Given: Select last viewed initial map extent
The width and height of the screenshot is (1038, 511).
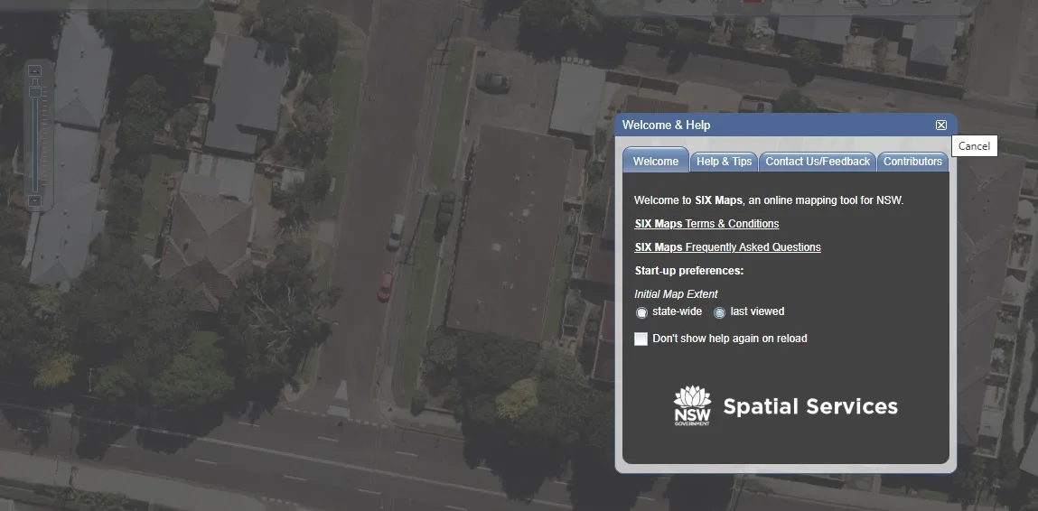Looking at the screenshot, I should point(720,312).
